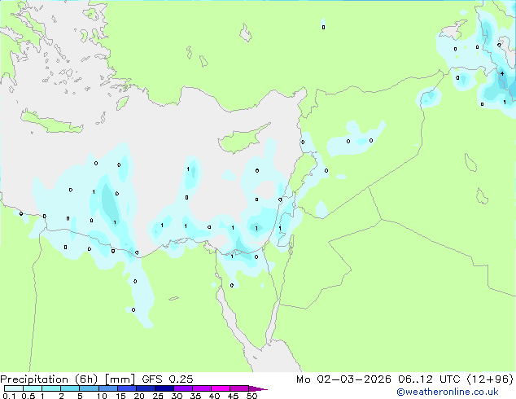Click the "06..12 UTC" time range text
Image resolution: width=516 pixels, height=399 pixels.
tap(429, 379)
